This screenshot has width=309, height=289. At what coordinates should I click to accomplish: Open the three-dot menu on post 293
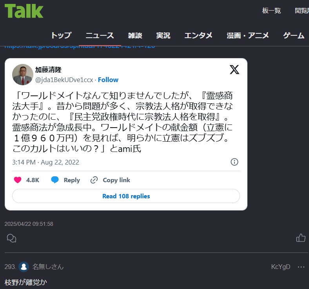pos(301,267)
